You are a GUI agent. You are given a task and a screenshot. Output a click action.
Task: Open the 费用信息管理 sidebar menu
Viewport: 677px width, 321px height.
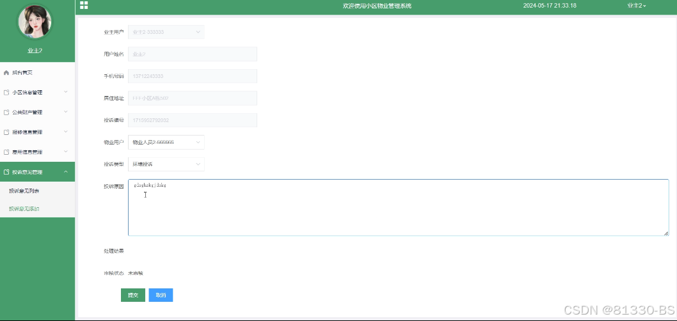coord(37,152)
